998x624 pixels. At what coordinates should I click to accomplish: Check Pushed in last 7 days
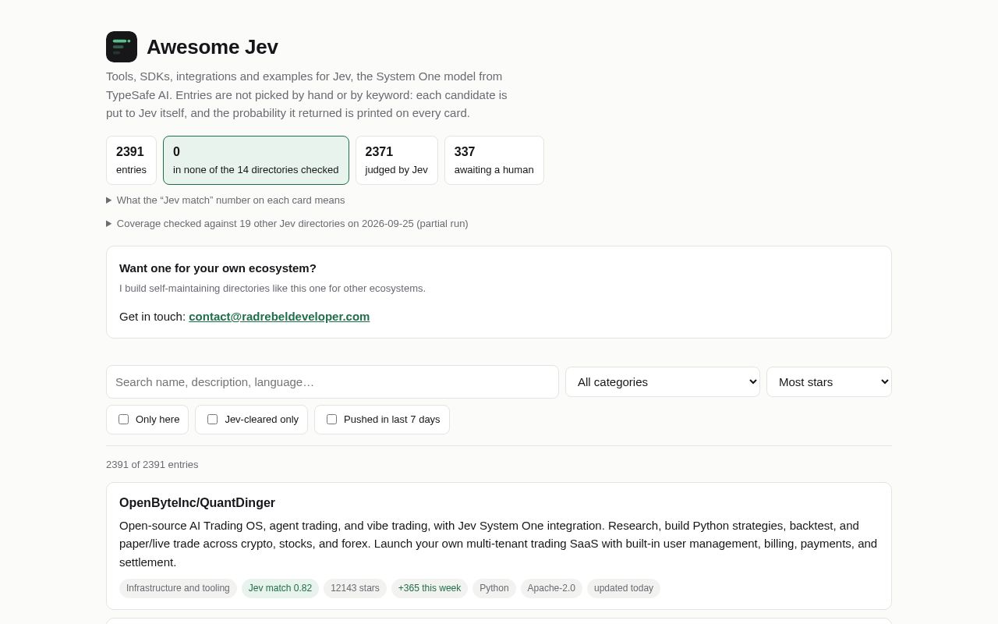(331, 420)
